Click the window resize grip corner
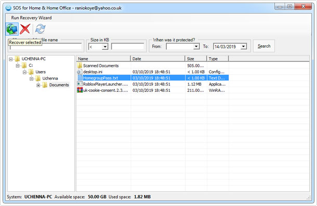Image resolution: width=317 pixels, height=206 pixels. 309,198
